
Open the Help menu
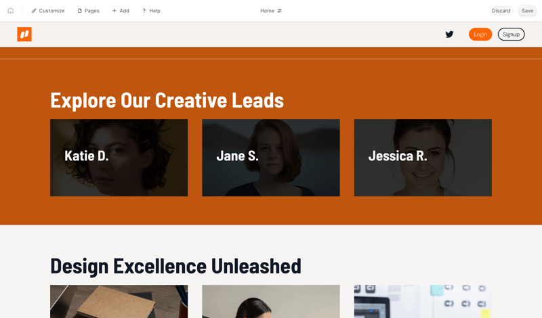point(151,11)
